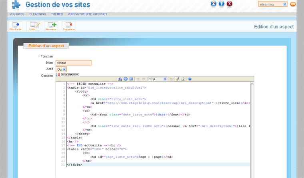This screenshot has height=178, width=304.
Task: Toggle editor fullscreen icon
Action: tap(131, 79)
